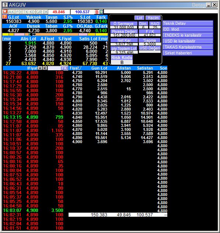
Task: Click the small A icon beside IFiyat
Action: point(40,68)
